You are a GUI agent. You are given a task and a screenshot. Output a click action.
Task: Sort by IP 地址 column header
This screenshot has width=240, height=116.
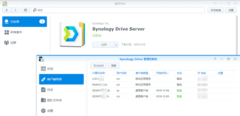[206, 73]
